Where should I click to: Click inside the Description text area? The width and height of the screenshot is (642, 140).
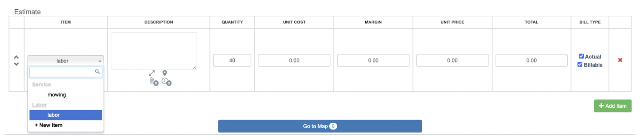pyautogui.click(x=154, y=51)
